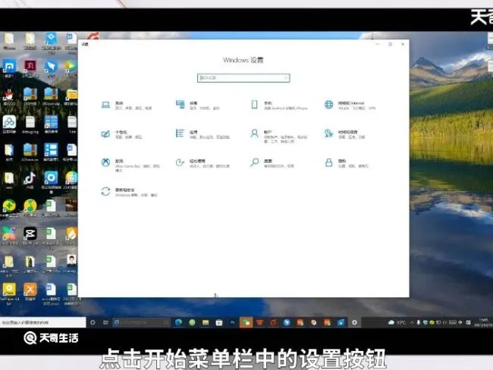
Task: Select the dark red square desktop icon
Action: [x=30, y=69]
